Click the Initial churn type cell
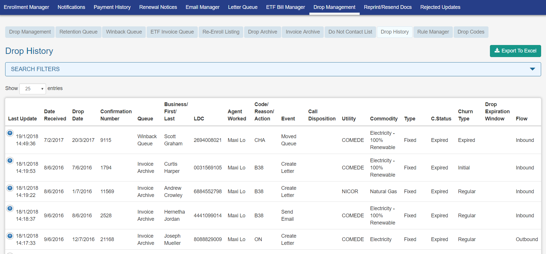Image resolution: width=546 pixels, height=254 pixels. coord(464,168)
